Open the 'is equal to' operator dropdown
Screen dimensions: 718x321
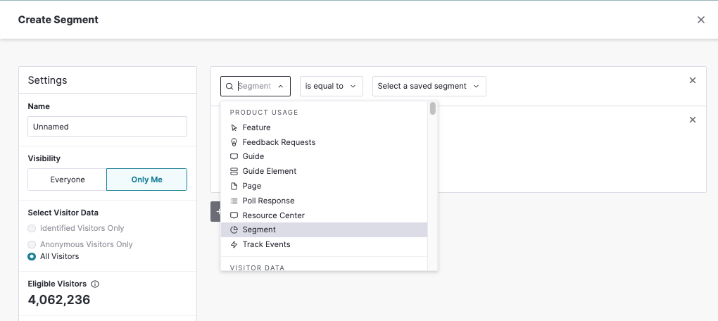(x=331, y=86)
